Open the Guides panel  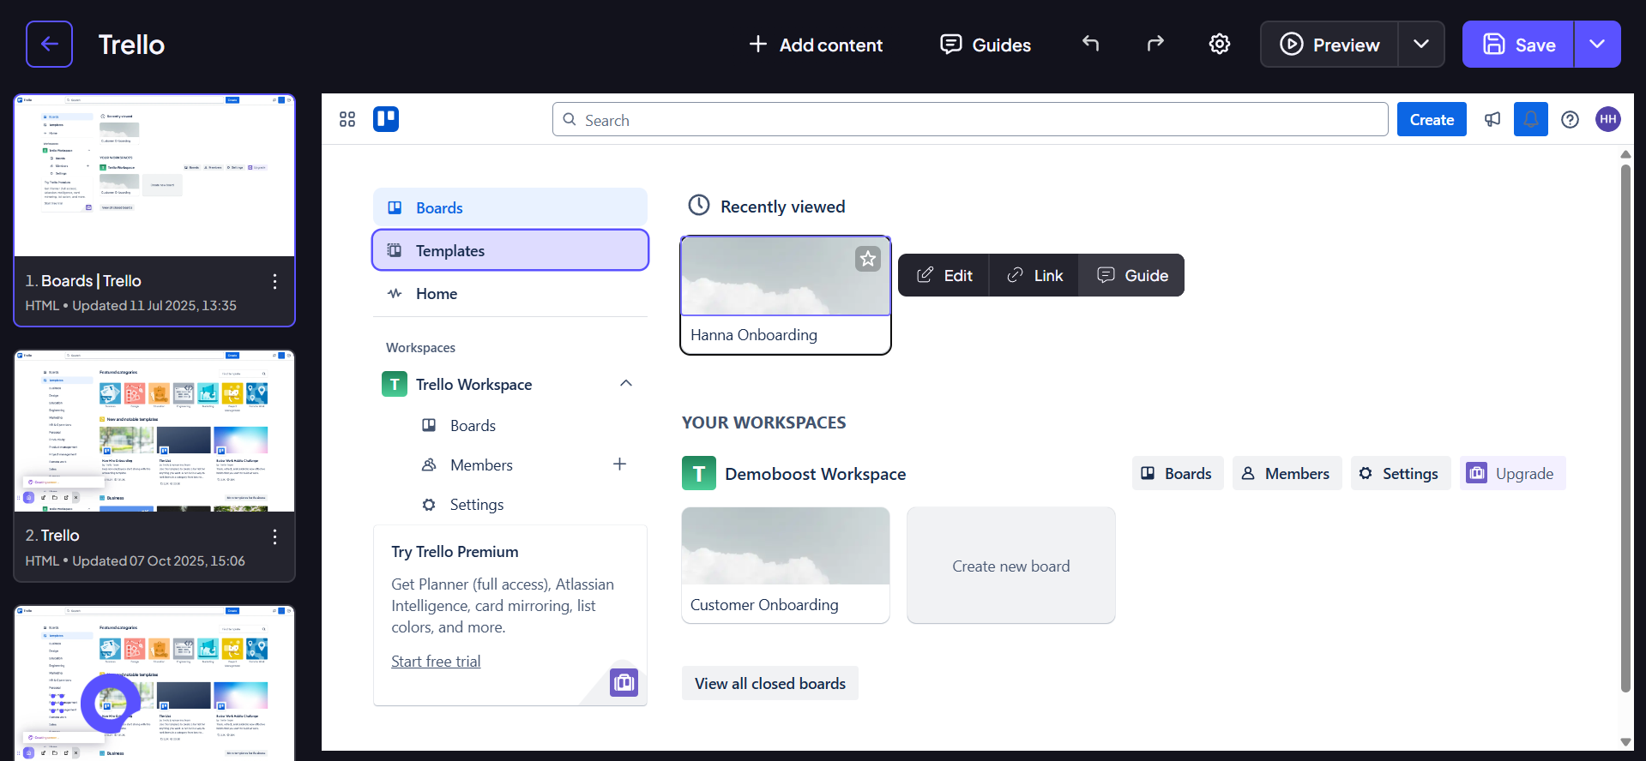(x=986, y=45)
